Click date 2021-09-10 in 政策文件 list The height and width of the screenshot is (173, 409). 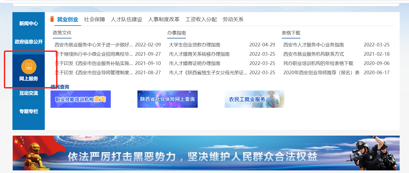pos(148,63)
